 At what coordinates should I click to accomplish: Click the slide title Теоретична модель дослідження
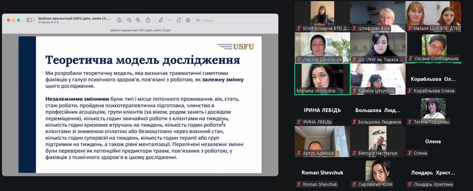pos(143,60)
